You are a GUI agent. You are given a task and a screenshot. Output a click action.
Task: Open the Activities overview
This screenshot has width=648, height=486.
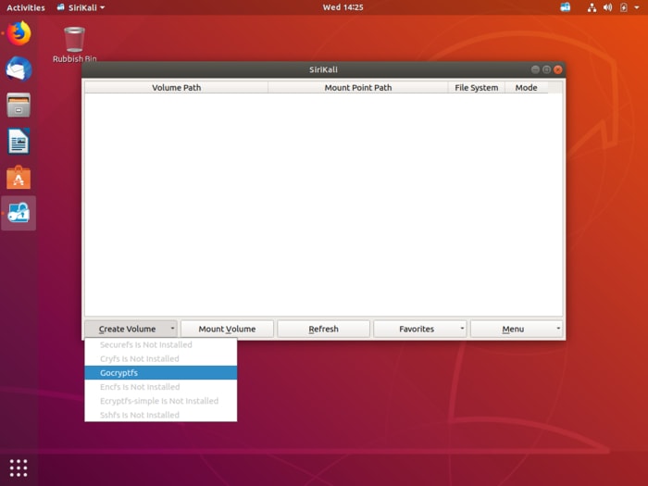coord(26,7)
